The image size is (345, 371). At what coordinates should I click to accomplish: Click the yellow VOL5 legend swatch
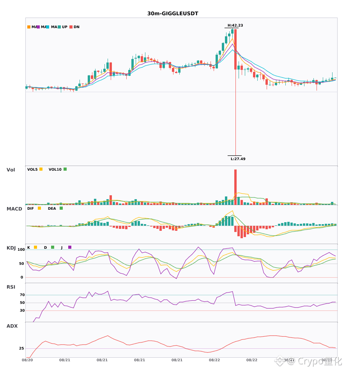[x=41, y=169]
